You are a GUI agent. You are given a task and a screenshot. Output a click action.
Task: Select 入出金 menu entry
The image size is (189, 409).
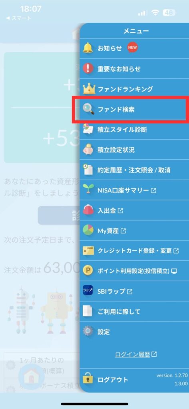[134, 210]
